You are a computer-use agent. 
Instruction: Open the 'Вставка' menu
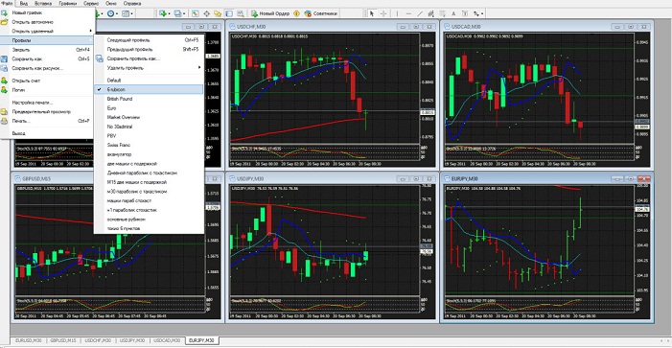click(x=43, y=3)
